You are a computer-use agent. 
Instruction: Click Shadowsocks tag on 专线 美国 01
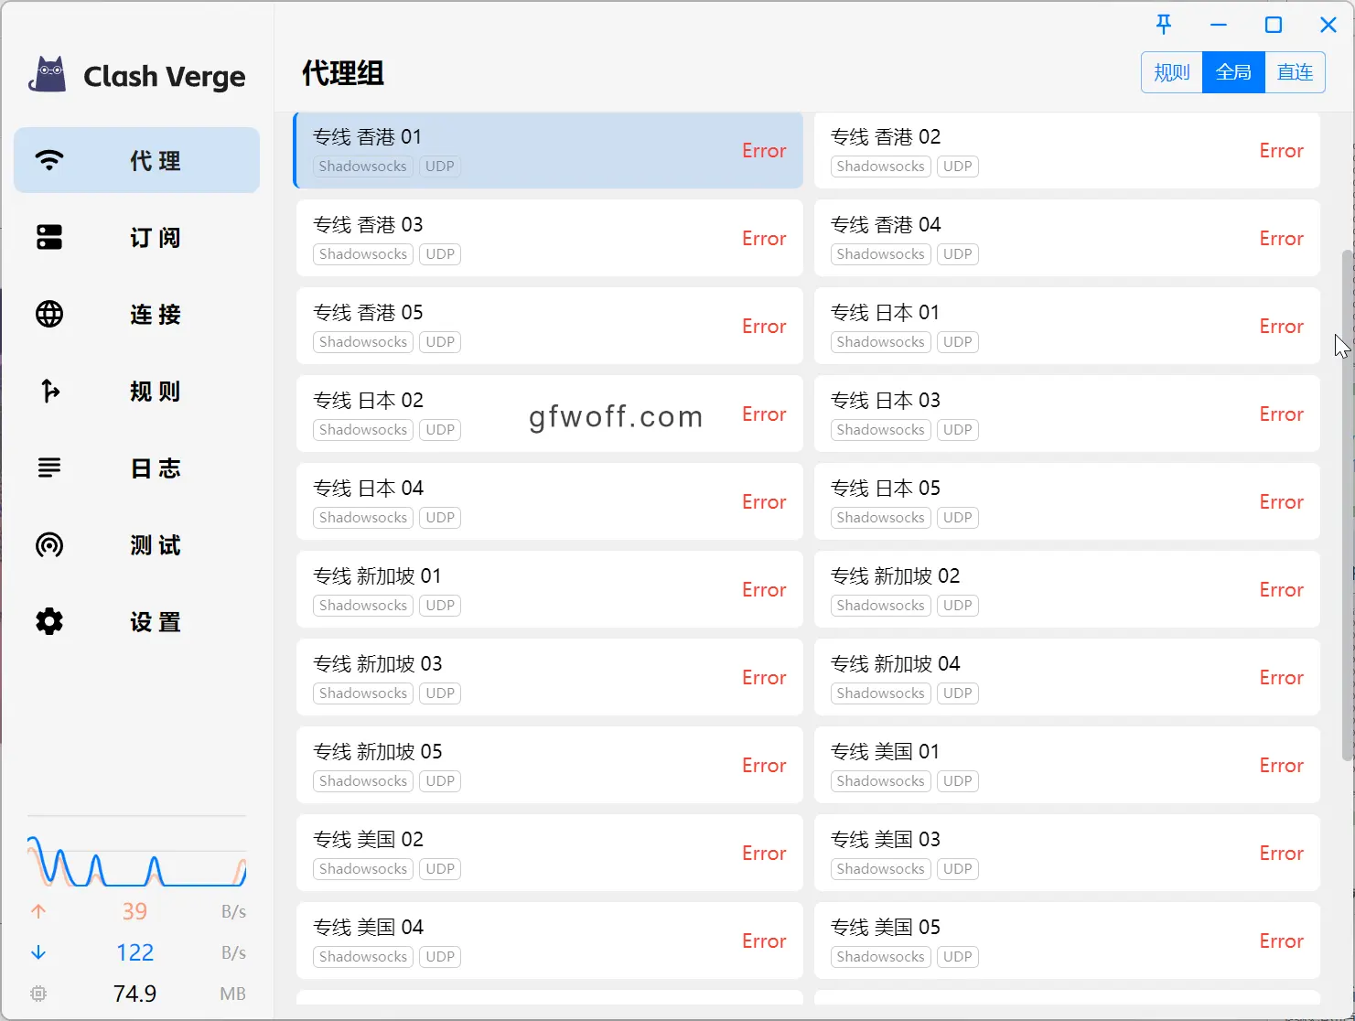pyautogui.click(x=880, y=780)
